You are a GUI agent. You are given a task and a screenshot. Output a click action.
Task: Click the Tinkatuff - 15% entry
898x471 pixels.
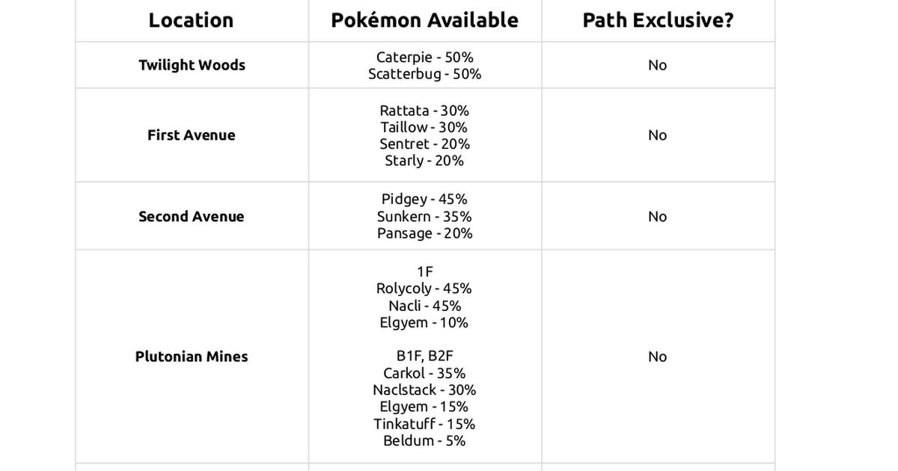(x=424, y=424)
